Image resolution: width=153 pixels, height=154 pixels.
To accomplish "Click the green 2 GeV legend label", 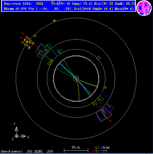I will point(98,148).
